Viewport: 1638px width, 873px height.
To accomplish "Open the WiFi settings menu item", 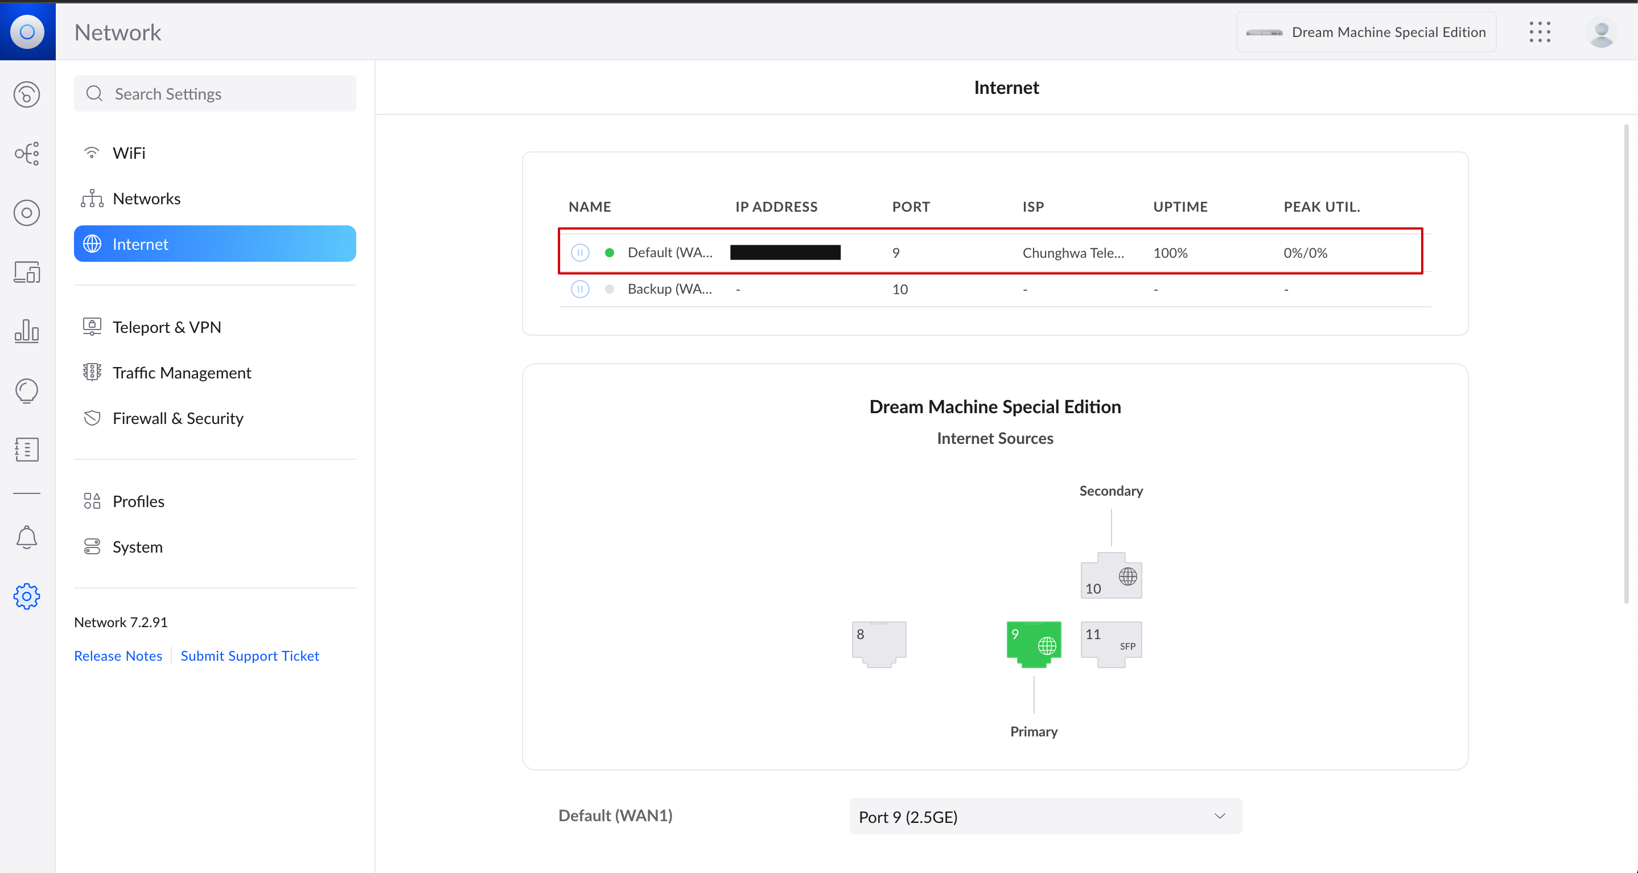I will pos(129,153).
